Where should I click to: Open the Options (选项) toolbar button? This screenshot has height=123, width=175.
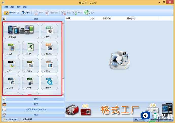26,12
